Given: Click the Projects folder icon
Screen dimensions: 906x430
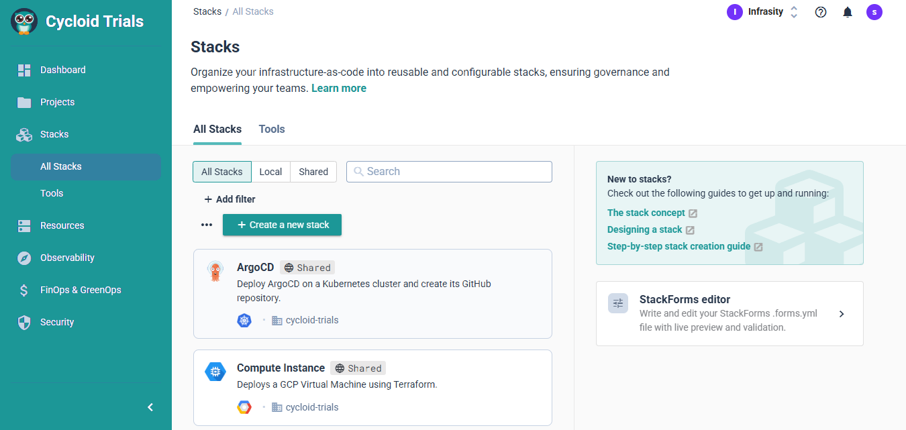Looking at the screenshot, I should pyautogui.click(x=24, y=102).
